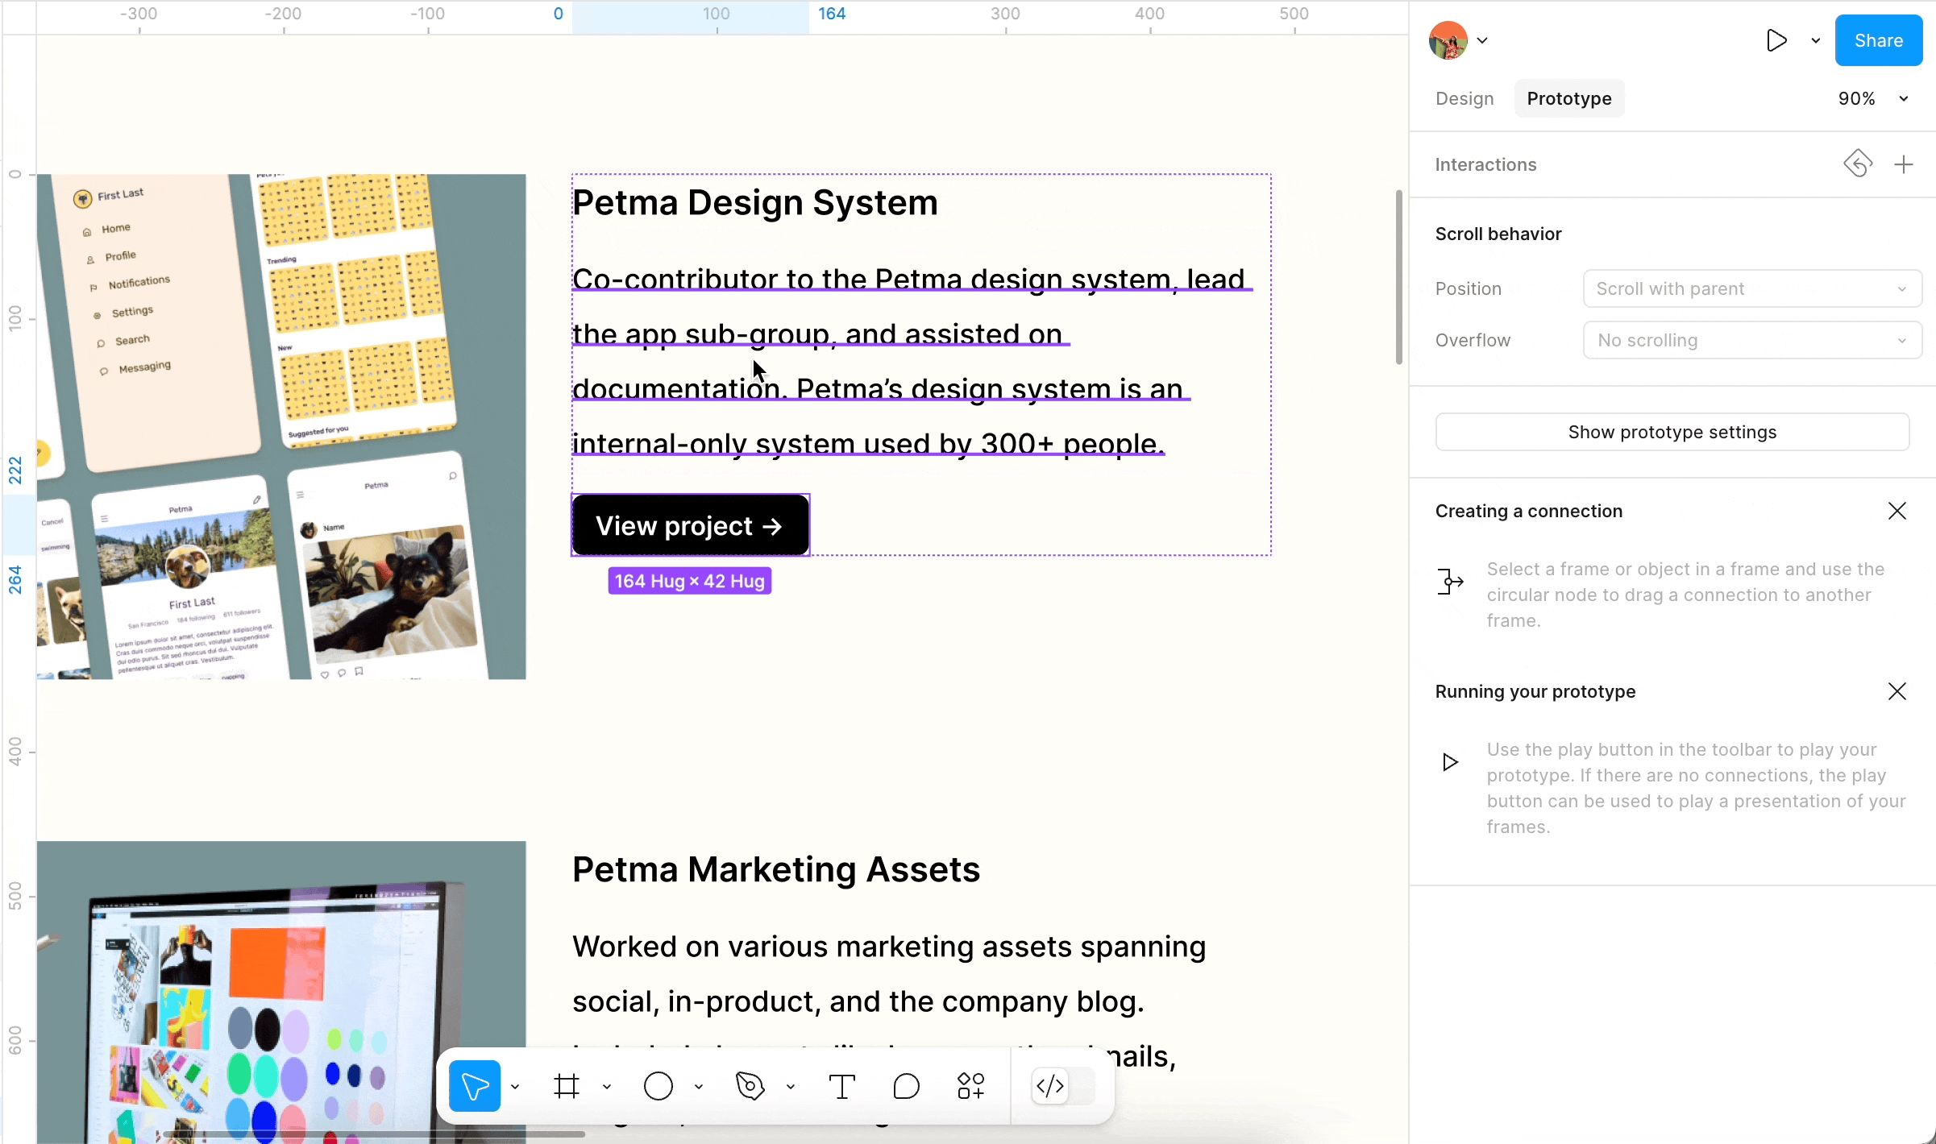Toggle Dev Mode switch in the toolbar
The width and height of the screenshot is (1936, 1144).
1063,1086
